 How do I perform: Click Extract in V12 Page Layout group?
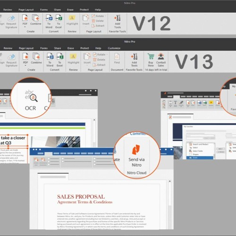point(98,25)
